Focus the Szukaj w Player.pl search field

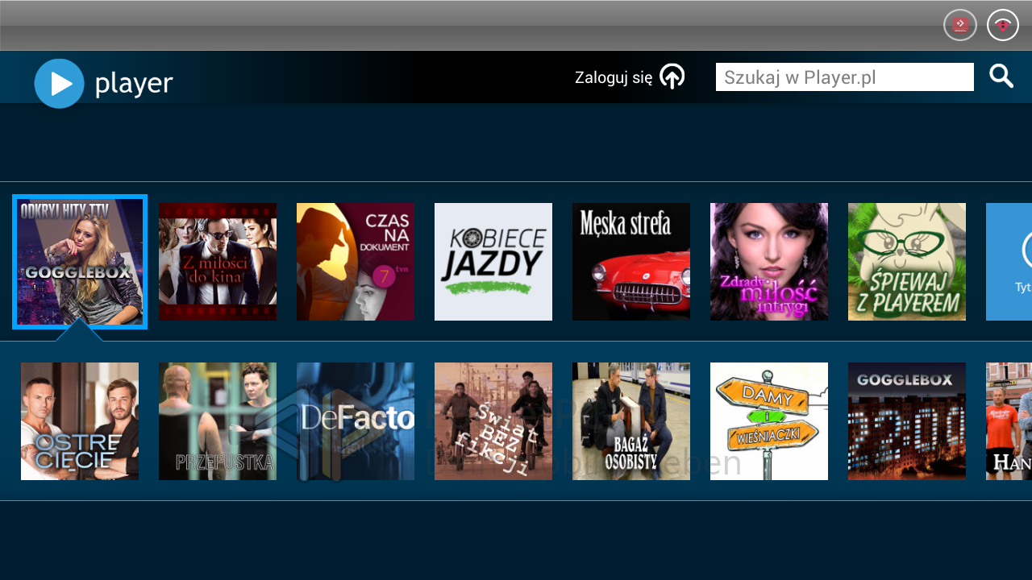click(x=845, y=77)
